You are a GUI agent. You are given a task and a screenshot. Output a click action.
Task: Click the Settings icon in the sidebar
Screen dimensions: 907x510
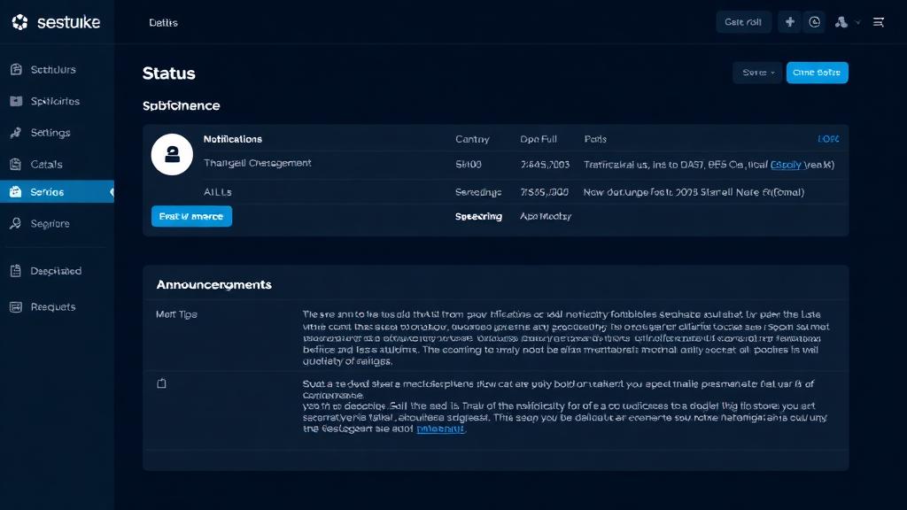click(15, 132)
